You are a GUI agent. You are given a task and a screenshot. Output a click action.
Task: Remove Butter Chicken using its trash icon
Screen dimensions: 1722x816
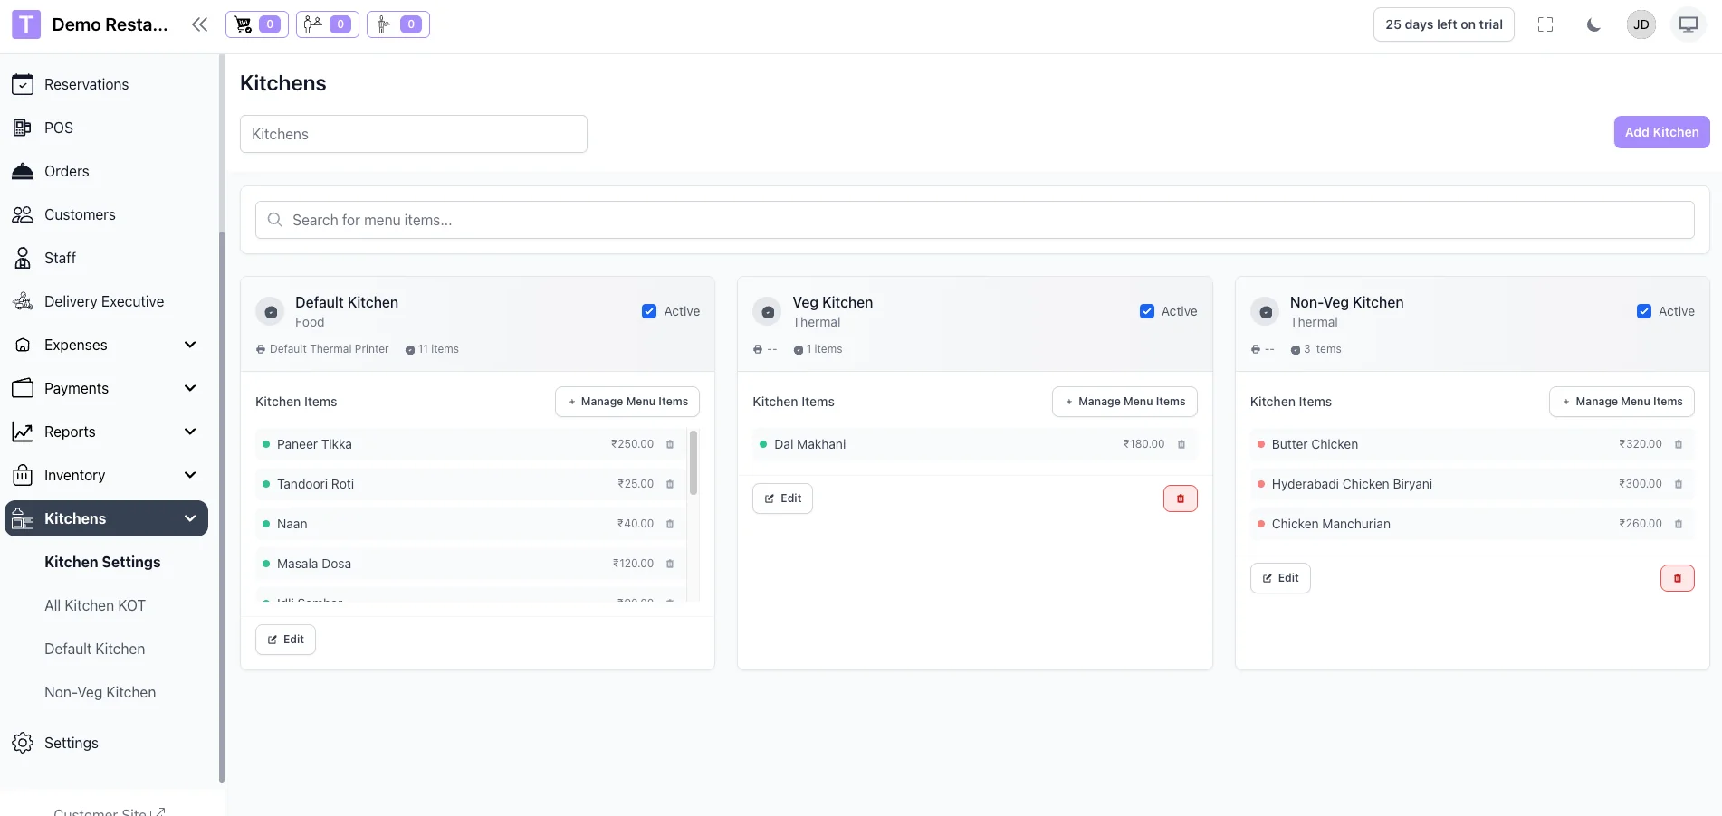pyautogui.click(x=1678, y=444)
